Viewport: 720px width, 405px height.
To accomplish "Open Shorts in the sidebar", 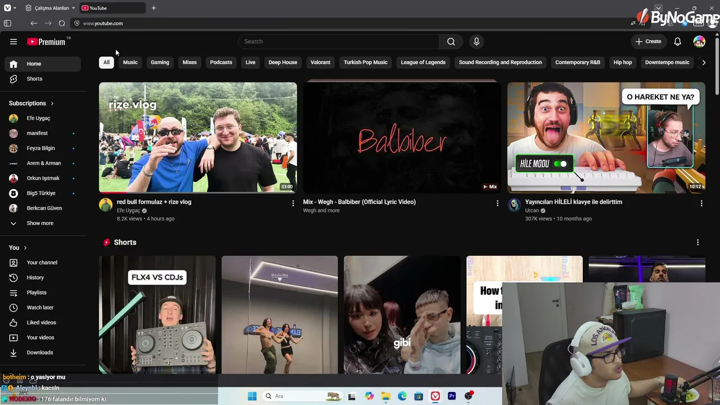I will 43,79.
